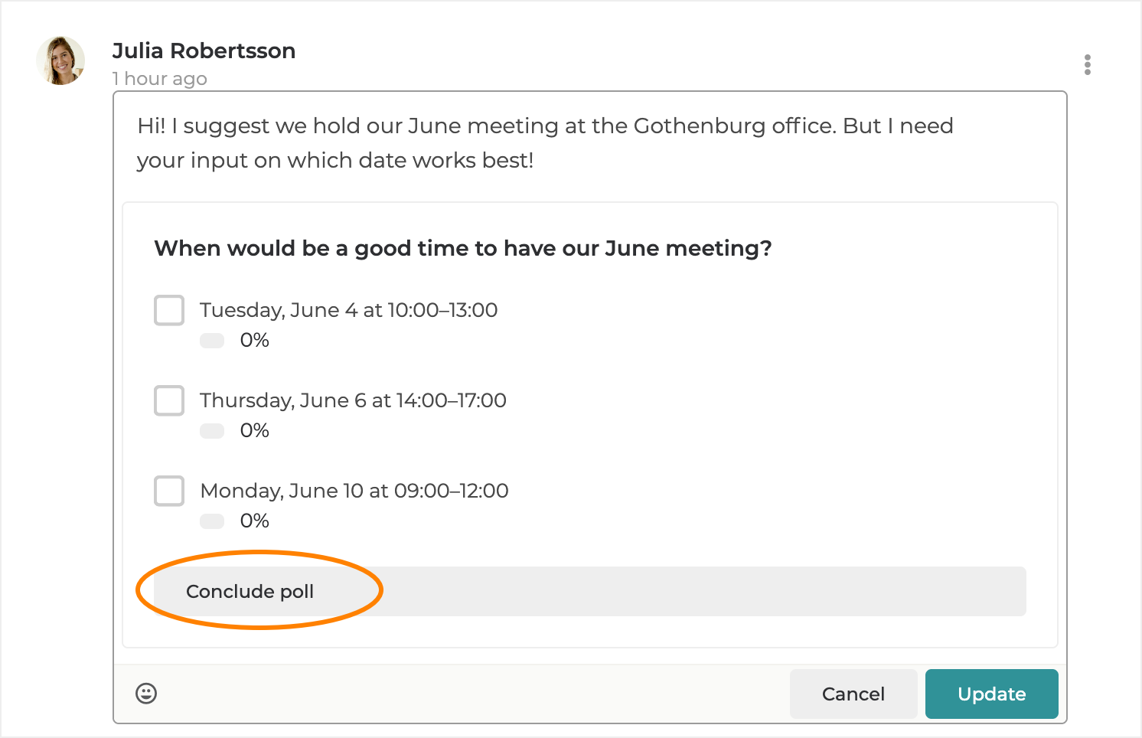This screenshot has width=1142, height=738.
Task: Click the progress bar under Tuesday, June 4
Action: click(212, 341)
